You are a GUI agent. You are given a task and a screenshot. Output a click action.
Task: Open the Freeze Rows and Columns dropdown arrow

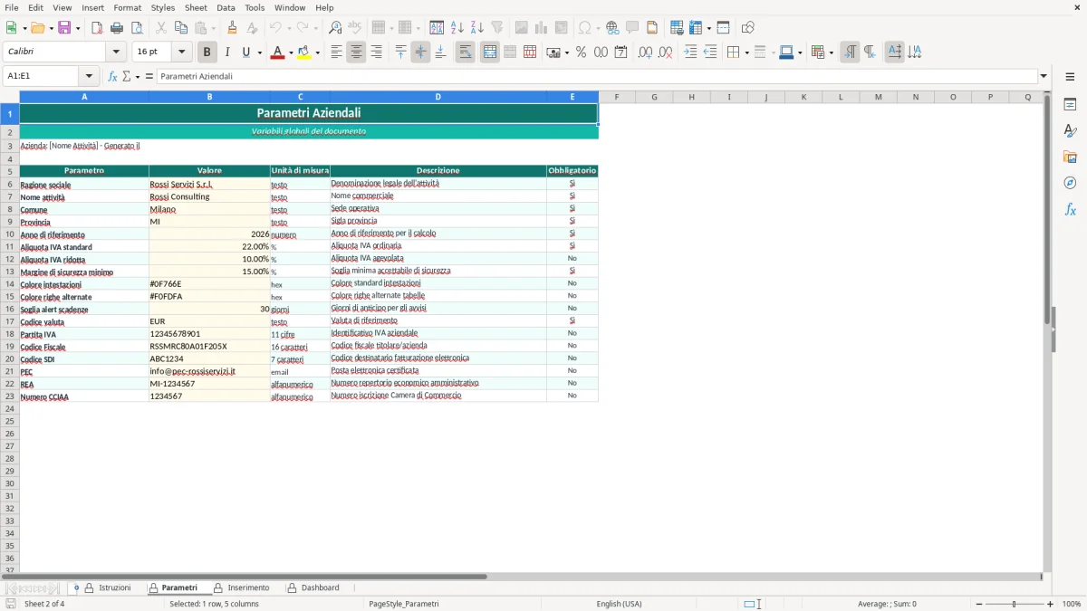(708, 28)
